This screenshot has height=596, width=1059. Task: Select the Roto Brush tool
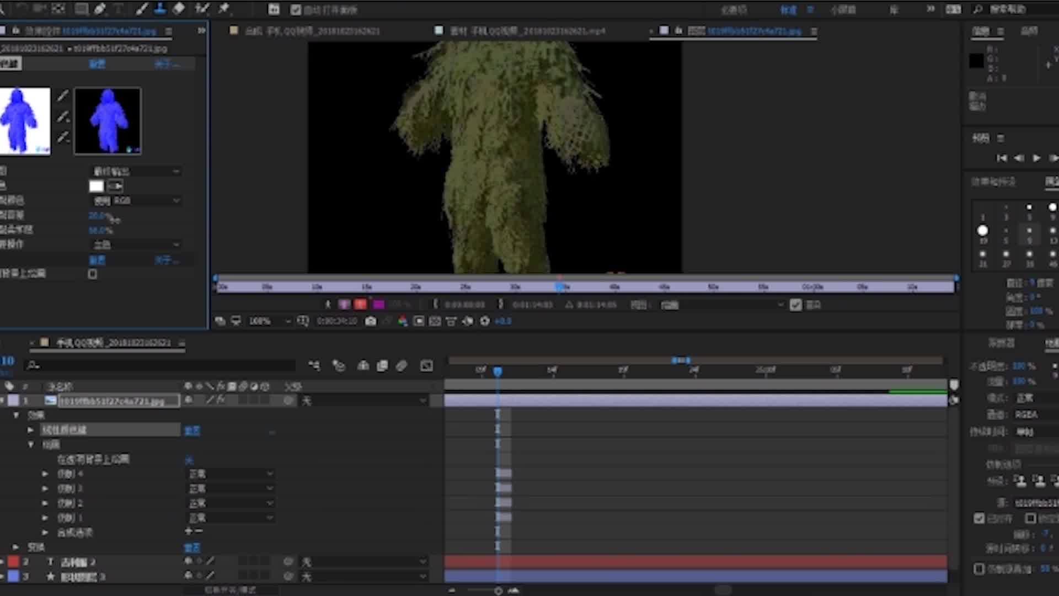pyautogui.click(x=202, y=8)
